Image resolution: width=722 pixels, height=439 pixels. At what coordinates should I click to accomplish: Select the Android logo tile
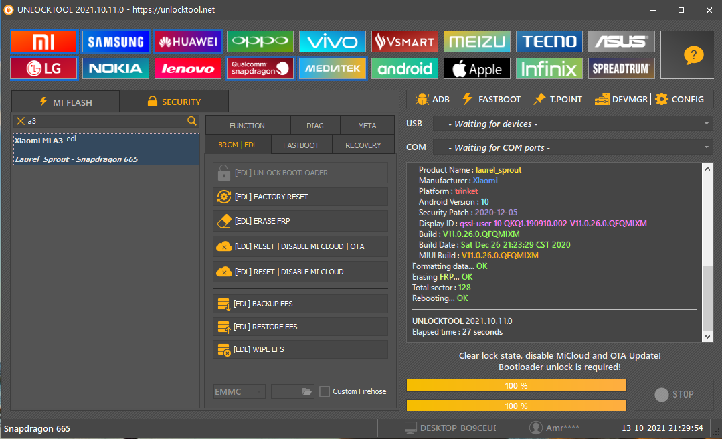click(405, 69)
